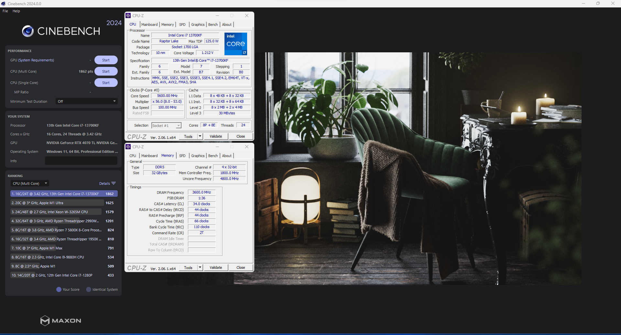621x335 pixels.
Task: Click Tools button in lower CPU-Z
Action: (188, 267)
